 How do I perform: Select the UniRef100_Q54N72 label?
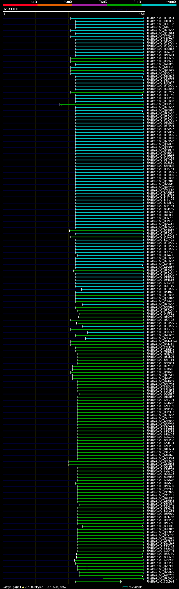point(161,292)
